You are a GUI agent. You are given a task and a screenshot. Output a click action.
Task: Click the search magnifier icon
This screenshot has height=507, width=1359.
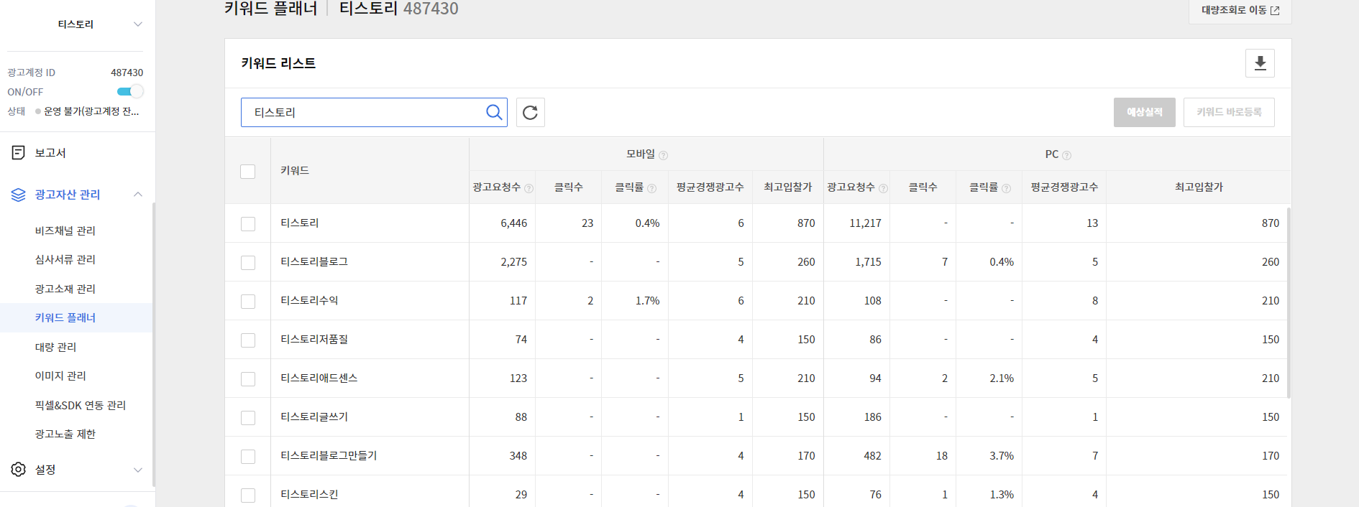[x=494, y=112]
